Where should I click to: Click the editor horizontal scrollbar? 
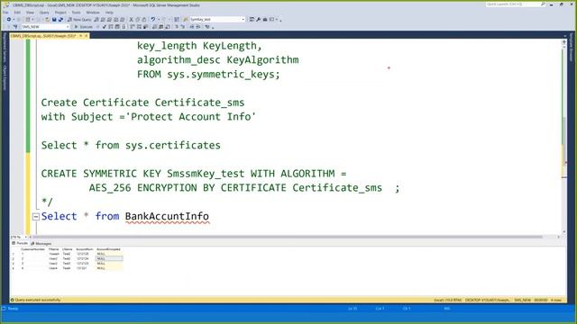[x=287, y=237]
